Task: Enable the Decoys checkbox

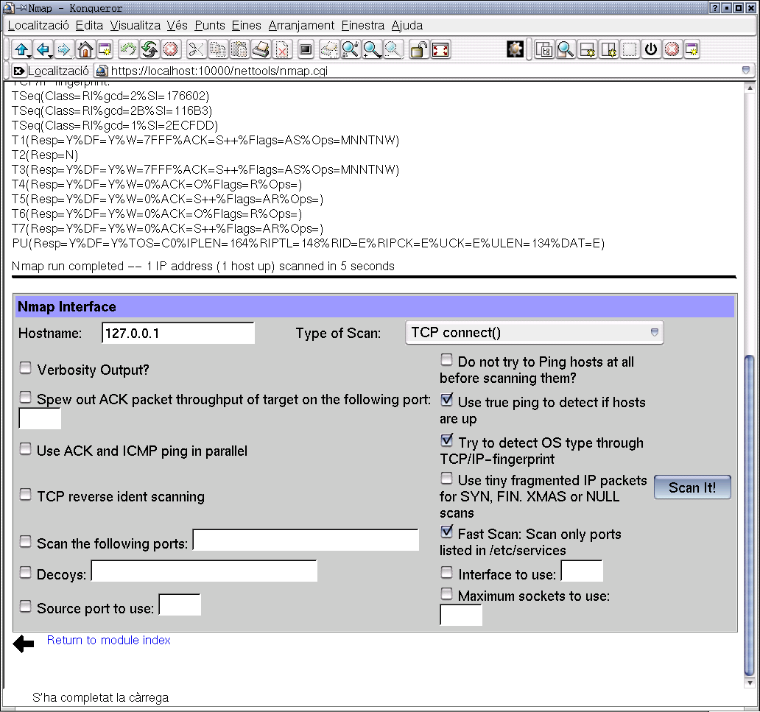Action: click(x=25, y=572)
